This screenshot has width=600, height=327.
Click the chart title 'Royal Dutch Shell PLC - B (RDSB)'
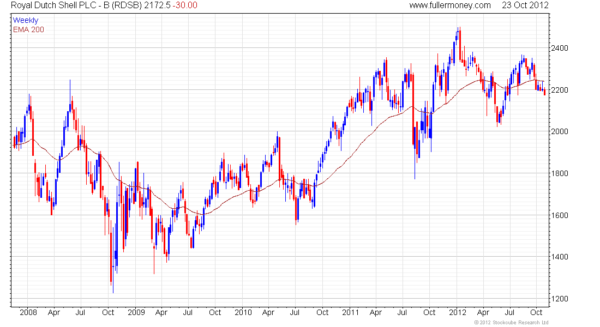[x=76, y=5]
